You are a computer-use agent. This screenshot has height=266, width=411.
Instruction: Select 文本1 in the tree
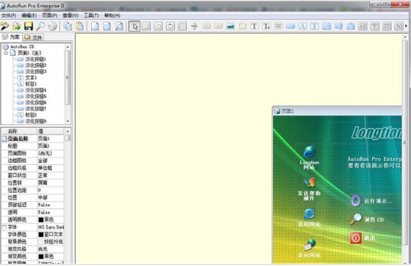click(31, 78)
